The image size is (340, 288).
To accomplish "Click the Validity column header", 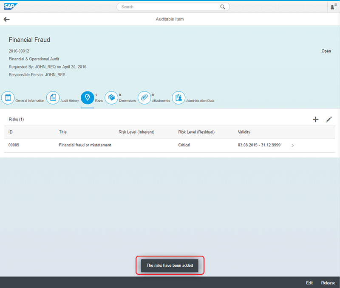I will [x=244, y=132].
